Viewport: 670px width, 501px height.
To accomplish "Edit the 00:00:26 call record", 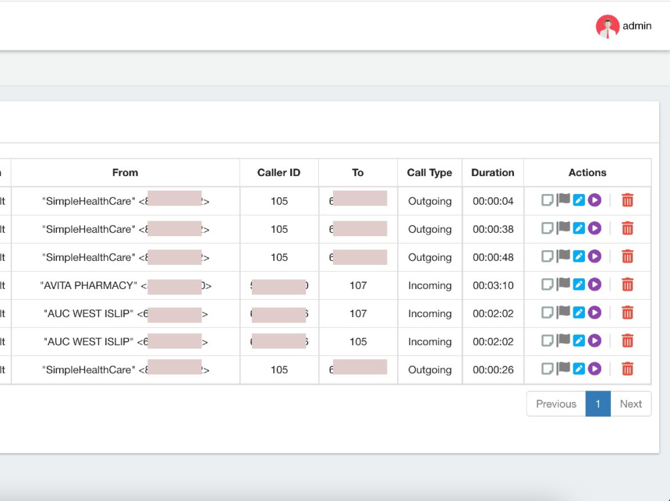I will [579, 369].
